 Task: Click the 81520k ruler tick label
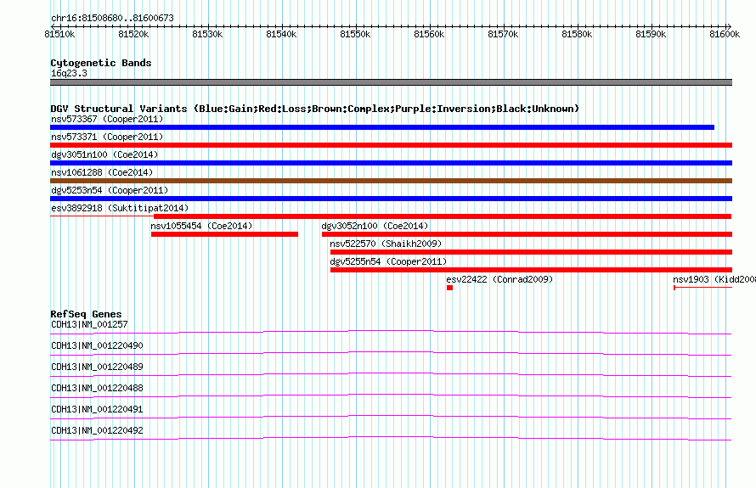pyautogui.click(x=133, y=34)
